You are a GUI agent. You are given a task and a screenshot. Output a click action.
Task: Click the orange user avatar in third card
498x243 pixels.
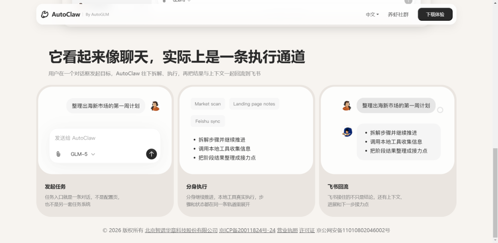tap(347, 105)
